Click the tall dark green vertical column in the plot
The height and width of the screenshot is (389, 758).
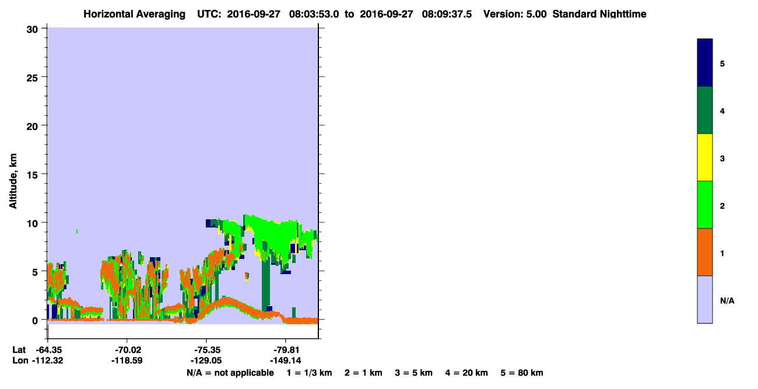(x=266, y=283)
